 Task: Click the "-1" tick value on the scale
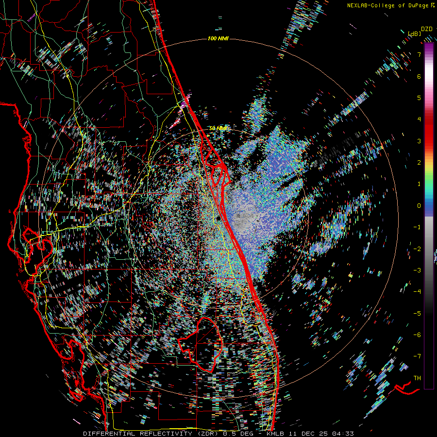pos(417,227)
